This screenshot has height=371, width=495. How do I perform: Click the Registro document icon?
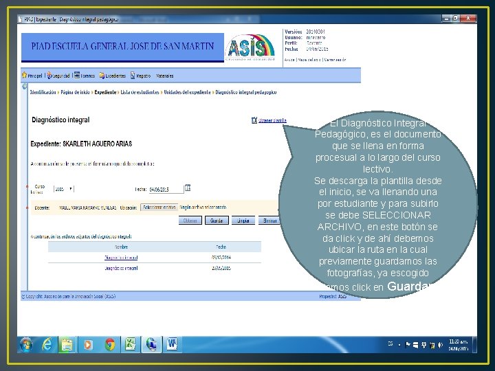click(133, 76)
